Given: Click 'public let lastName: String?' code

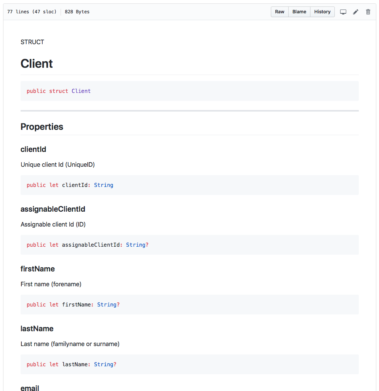Looking at the screenshot, I should (72, 364).
